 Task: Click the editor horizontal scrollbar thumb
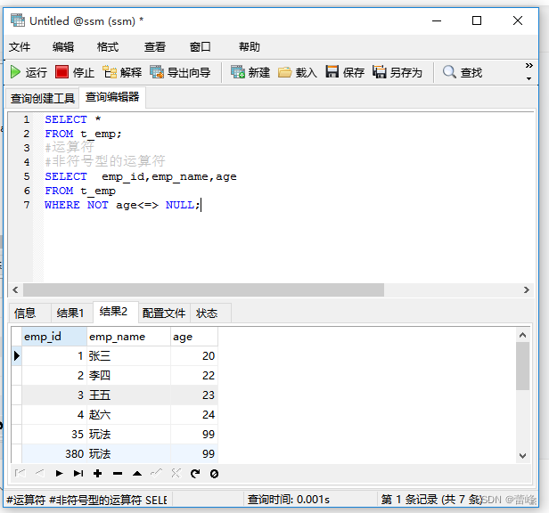tap(203, 289)
